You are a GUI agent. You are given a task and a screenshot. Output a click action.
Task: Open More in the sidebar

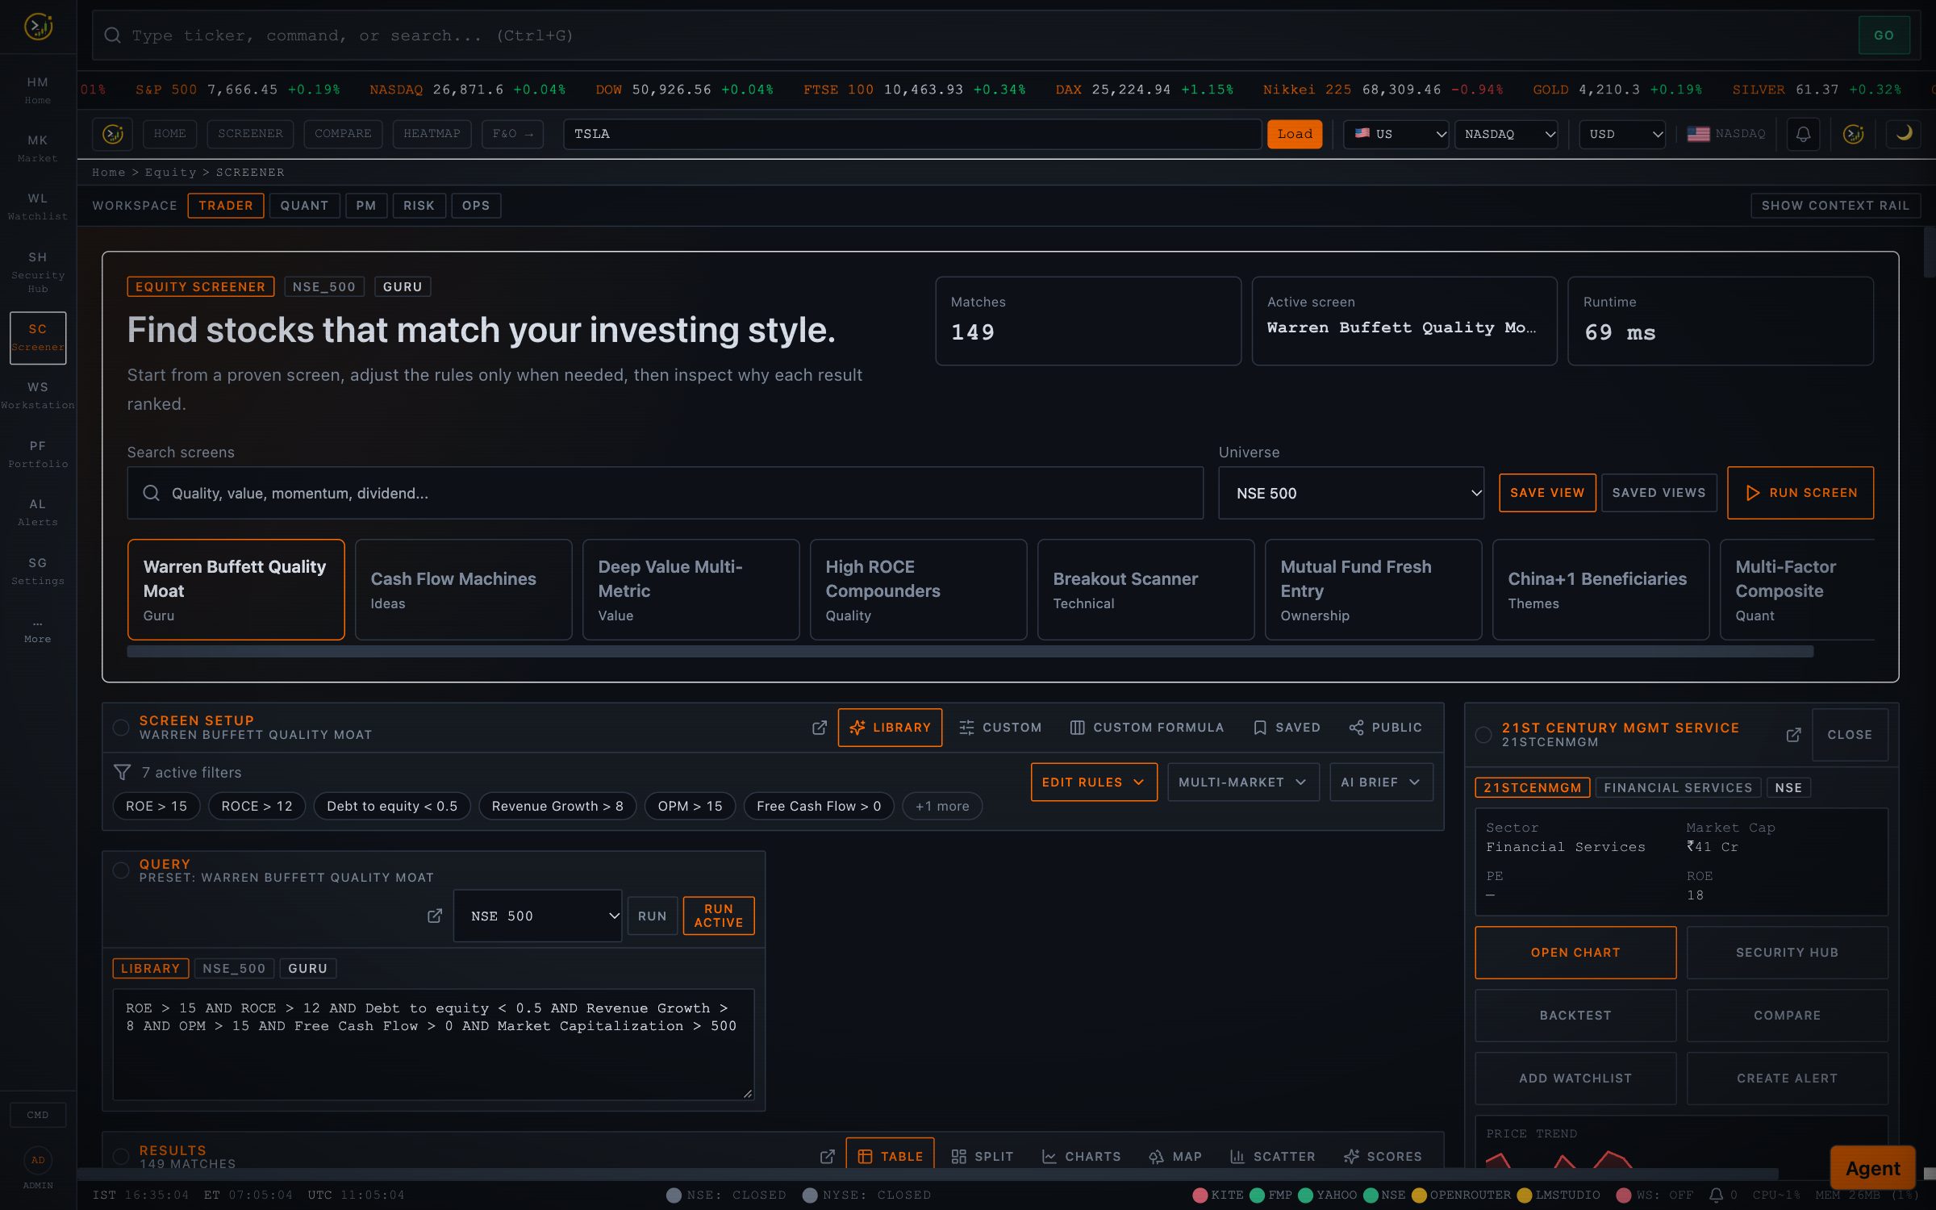[x=38, y=630]
